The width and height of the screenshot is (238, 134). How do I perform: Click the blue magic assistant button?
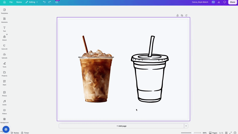[6, 129]
